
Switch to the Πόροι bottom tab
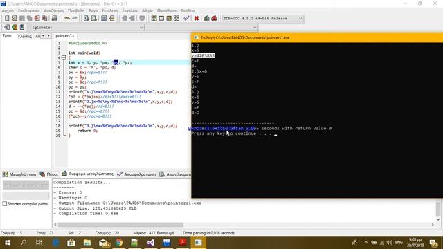[x=49, y=174]
